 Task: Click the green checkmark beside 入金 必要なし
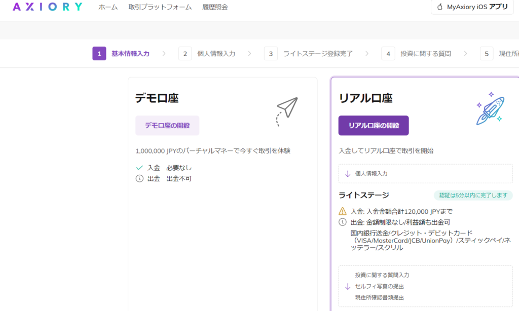point(139,168)
